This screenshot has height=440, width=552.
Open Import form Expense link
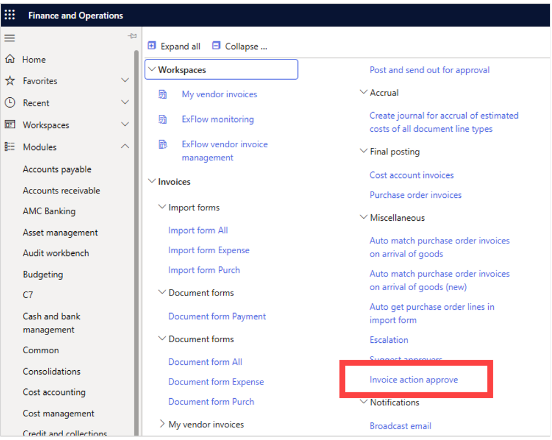click(x=209, y=250)
